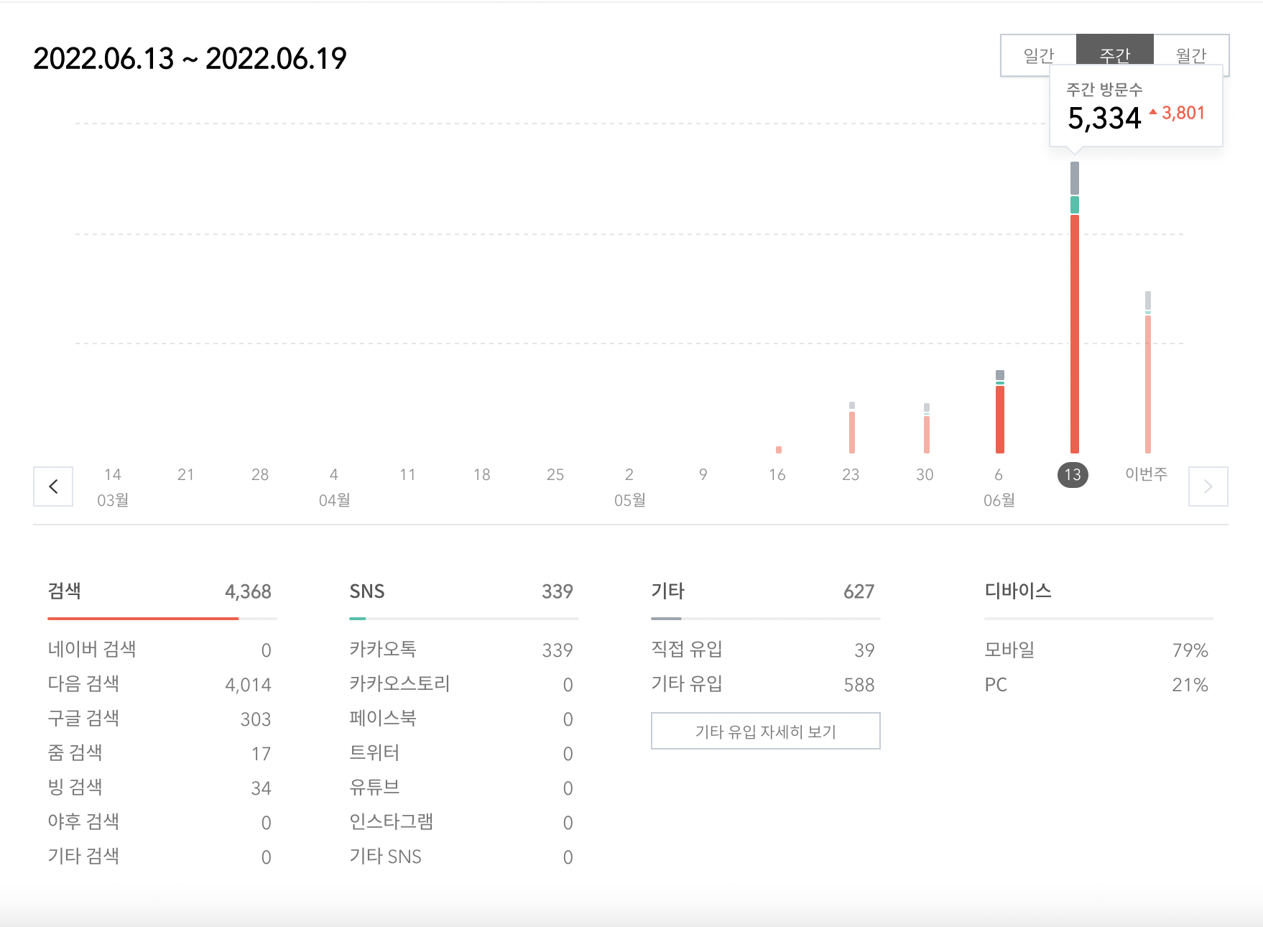Viewport: 1263px width, 927px height.
Task: Click the 검색 section heading
Action: pos(64,591)
